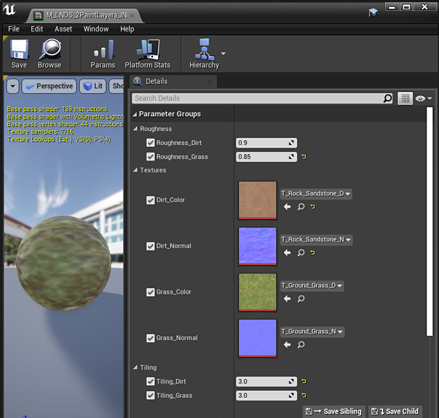Collapse the Textures group
The width and height of the screenshot is (439, 418).
(x=135, y=170)
